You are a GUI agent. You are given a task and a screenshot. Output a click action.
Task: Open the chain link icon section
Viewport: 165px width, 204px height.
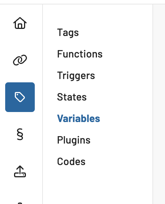(x=20, y=60)
